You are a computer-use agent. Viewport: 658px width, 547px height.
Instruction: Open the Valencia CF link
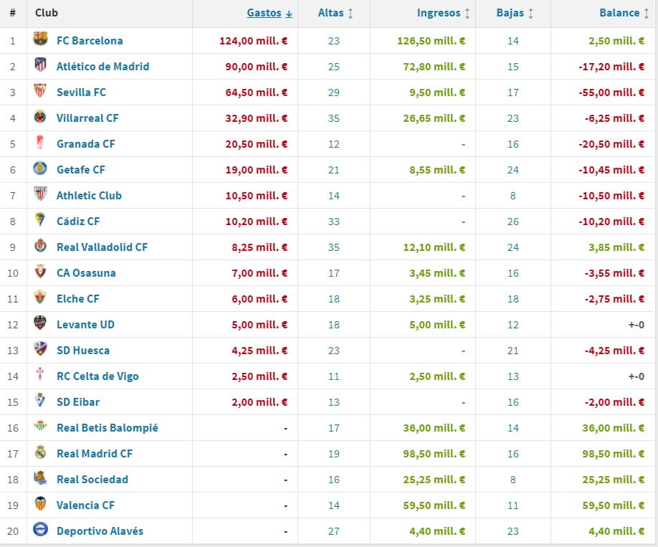[x=85, y=505]
